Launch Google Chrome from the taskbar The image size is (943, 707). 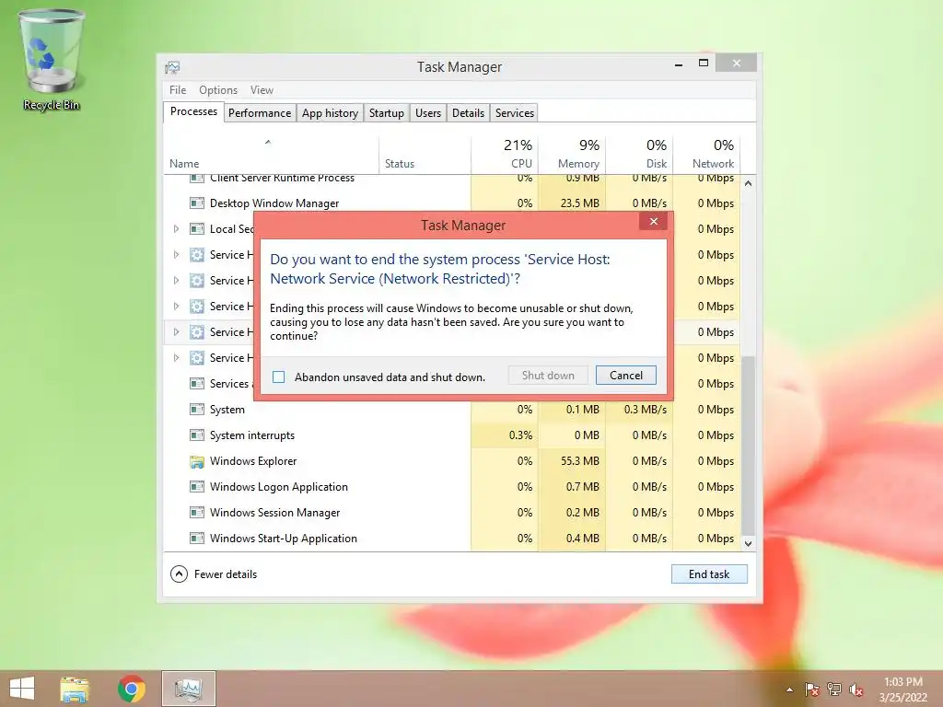(131, 689)
